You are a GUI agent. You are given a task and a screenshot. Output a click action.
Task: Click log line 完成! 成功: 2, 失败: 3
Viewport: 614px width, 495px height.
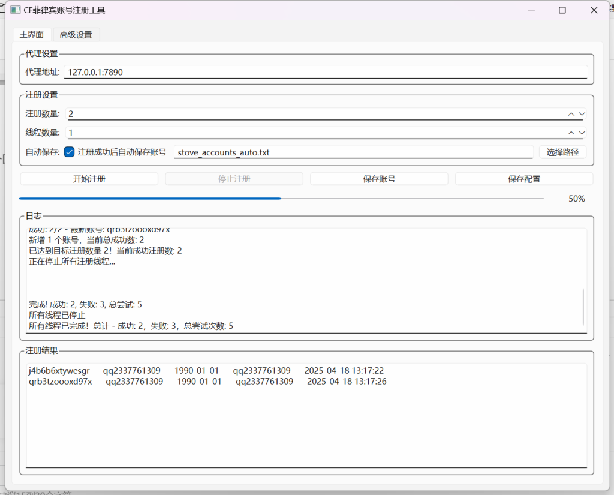point(85,305)
